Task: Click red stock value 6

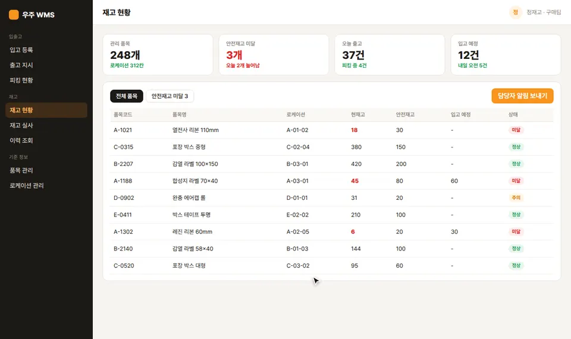Action: tap(353, 231)
